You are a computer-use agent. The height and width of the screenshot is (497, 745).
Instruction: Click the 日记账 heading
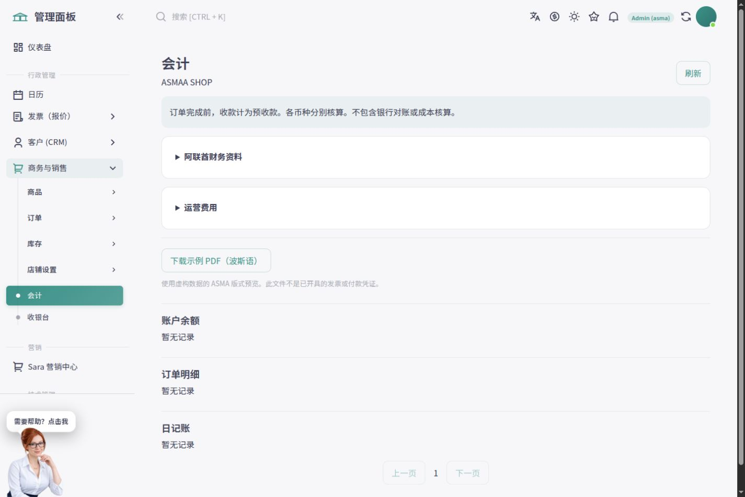(x=176, y=428)
